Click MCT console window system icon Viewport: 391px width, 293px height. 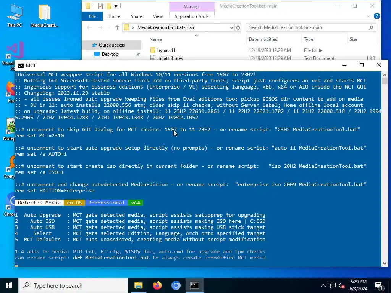pyautogui.click(x=21, y=65)
